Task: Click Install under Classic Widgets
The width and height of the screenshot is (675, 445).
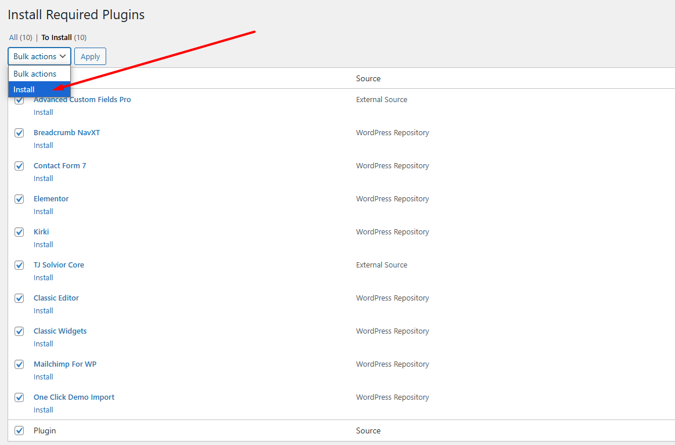Action: [44, 344]
